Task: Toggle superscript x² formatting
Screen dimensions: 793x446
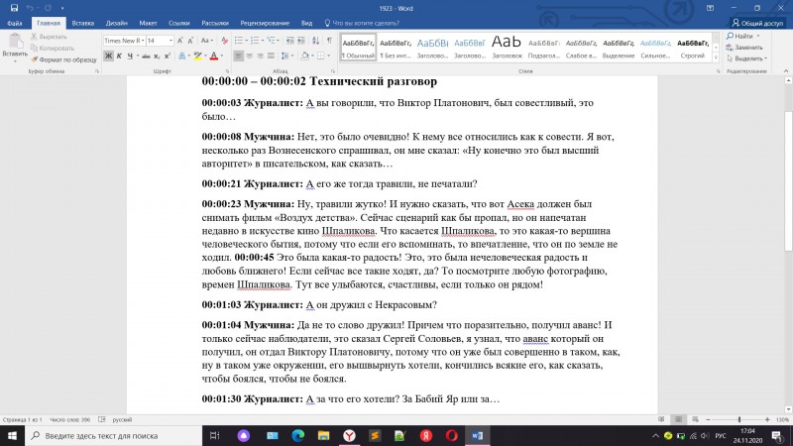Action: tap(168, 56)
